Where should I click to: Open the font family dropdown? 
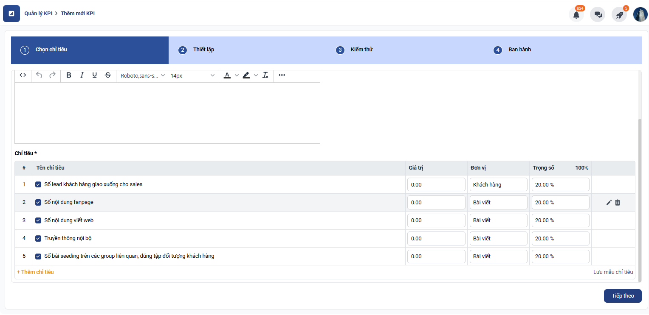143,75
